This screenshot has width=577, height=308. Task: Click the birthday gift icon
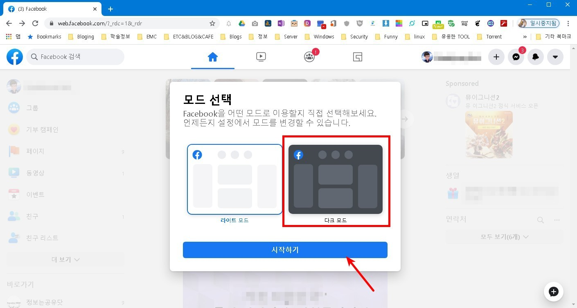pyautogui.click(x=453, y=193)
